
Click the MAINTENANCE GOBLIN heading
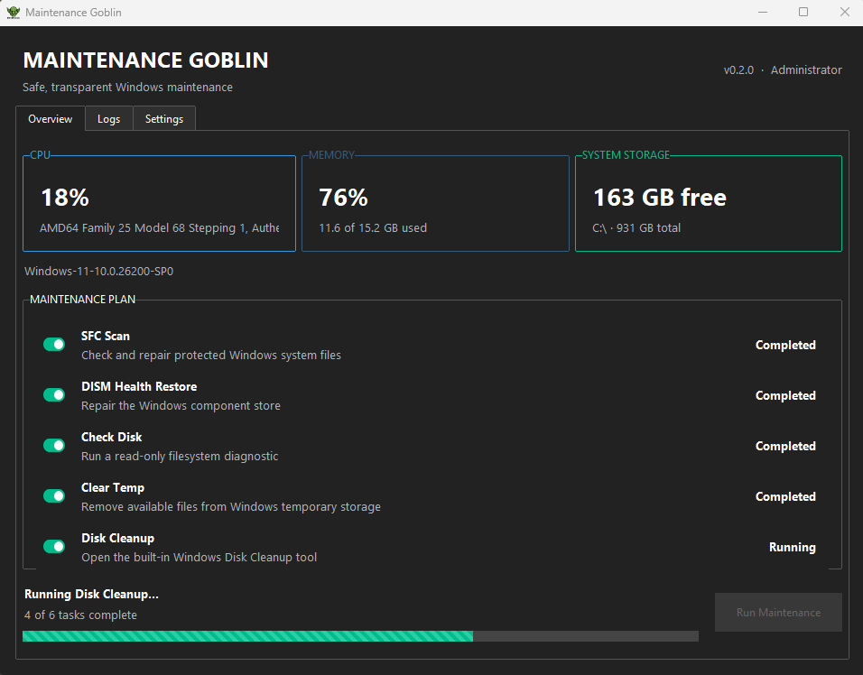(x=146, y=60)
